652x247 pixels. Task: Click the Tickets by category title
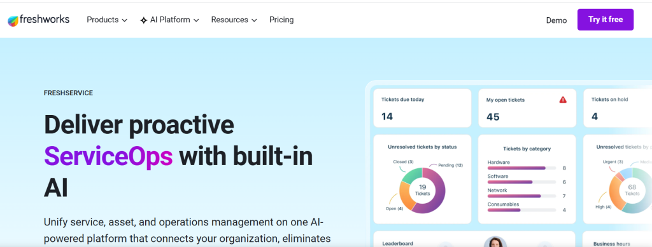point(527,149)
